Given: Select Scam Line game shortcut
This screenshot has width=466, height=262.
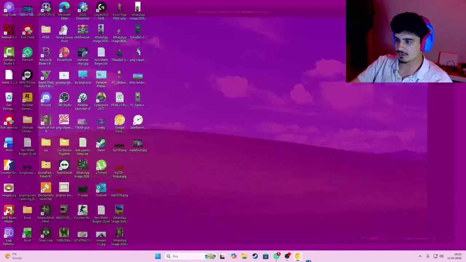Looking at the screenshot, I should [x=46, y=235].
